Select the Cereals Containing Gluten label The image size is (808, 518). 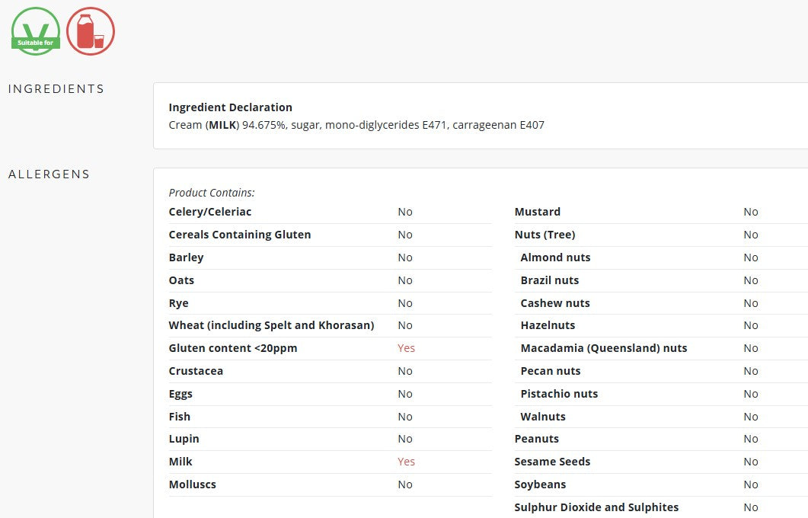click(x=240, y=235)
